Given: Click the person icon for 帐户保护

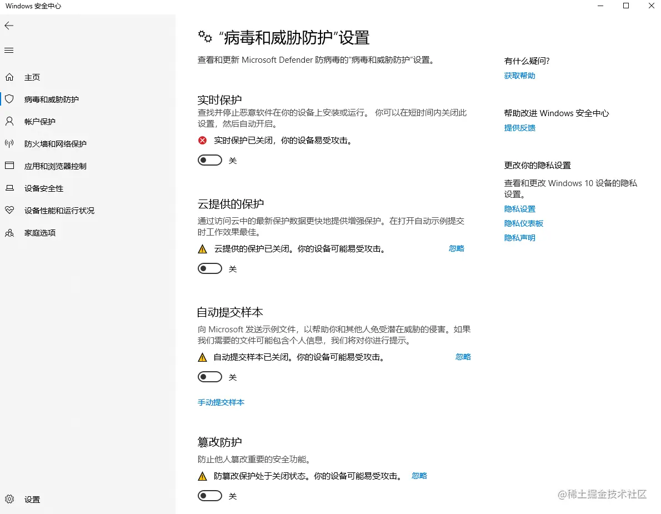Looking at the screenshot, I should click(x=9, y=122).
